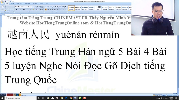Click Grow Font icon
179x100 pixels.
33,7
